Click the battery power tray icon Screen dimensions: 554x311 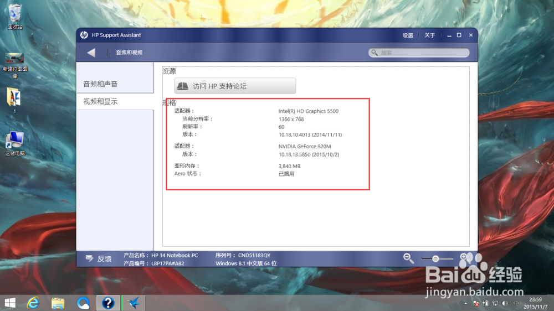485,304
